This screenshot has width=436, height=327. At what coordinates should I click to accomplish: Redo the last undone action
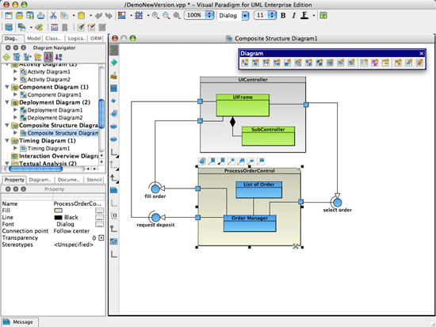pyautogui.click(x=109, y=16)
